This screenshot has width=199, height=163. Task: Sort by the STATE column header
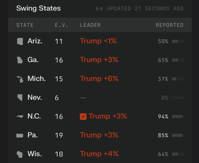25,25
